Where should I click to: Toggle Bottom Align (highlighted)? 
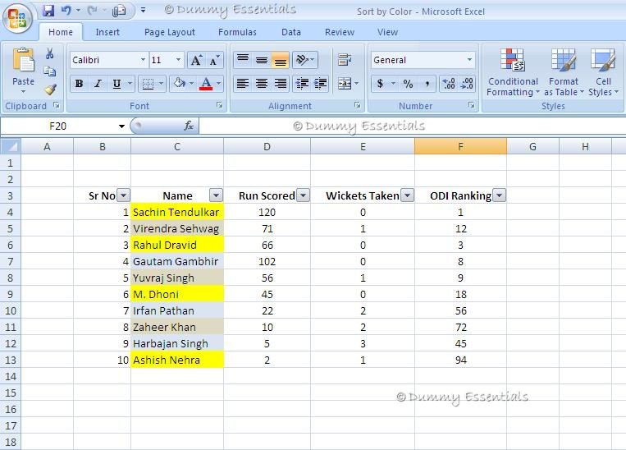point(280,60)
